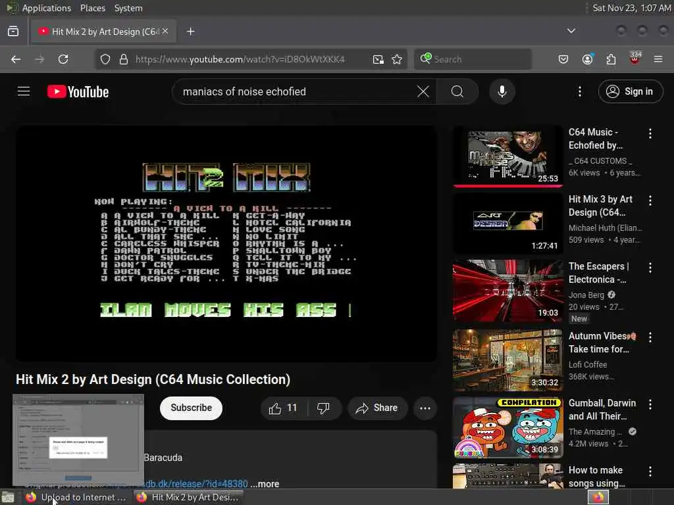
Task: Open Jona Berg channel name
Action: [x=586, y=295]
